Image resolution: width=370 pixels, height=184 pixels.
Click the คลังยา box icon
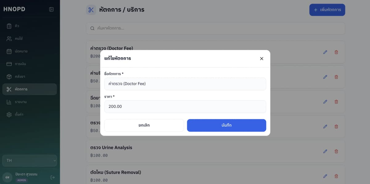(x=9, y=76)
